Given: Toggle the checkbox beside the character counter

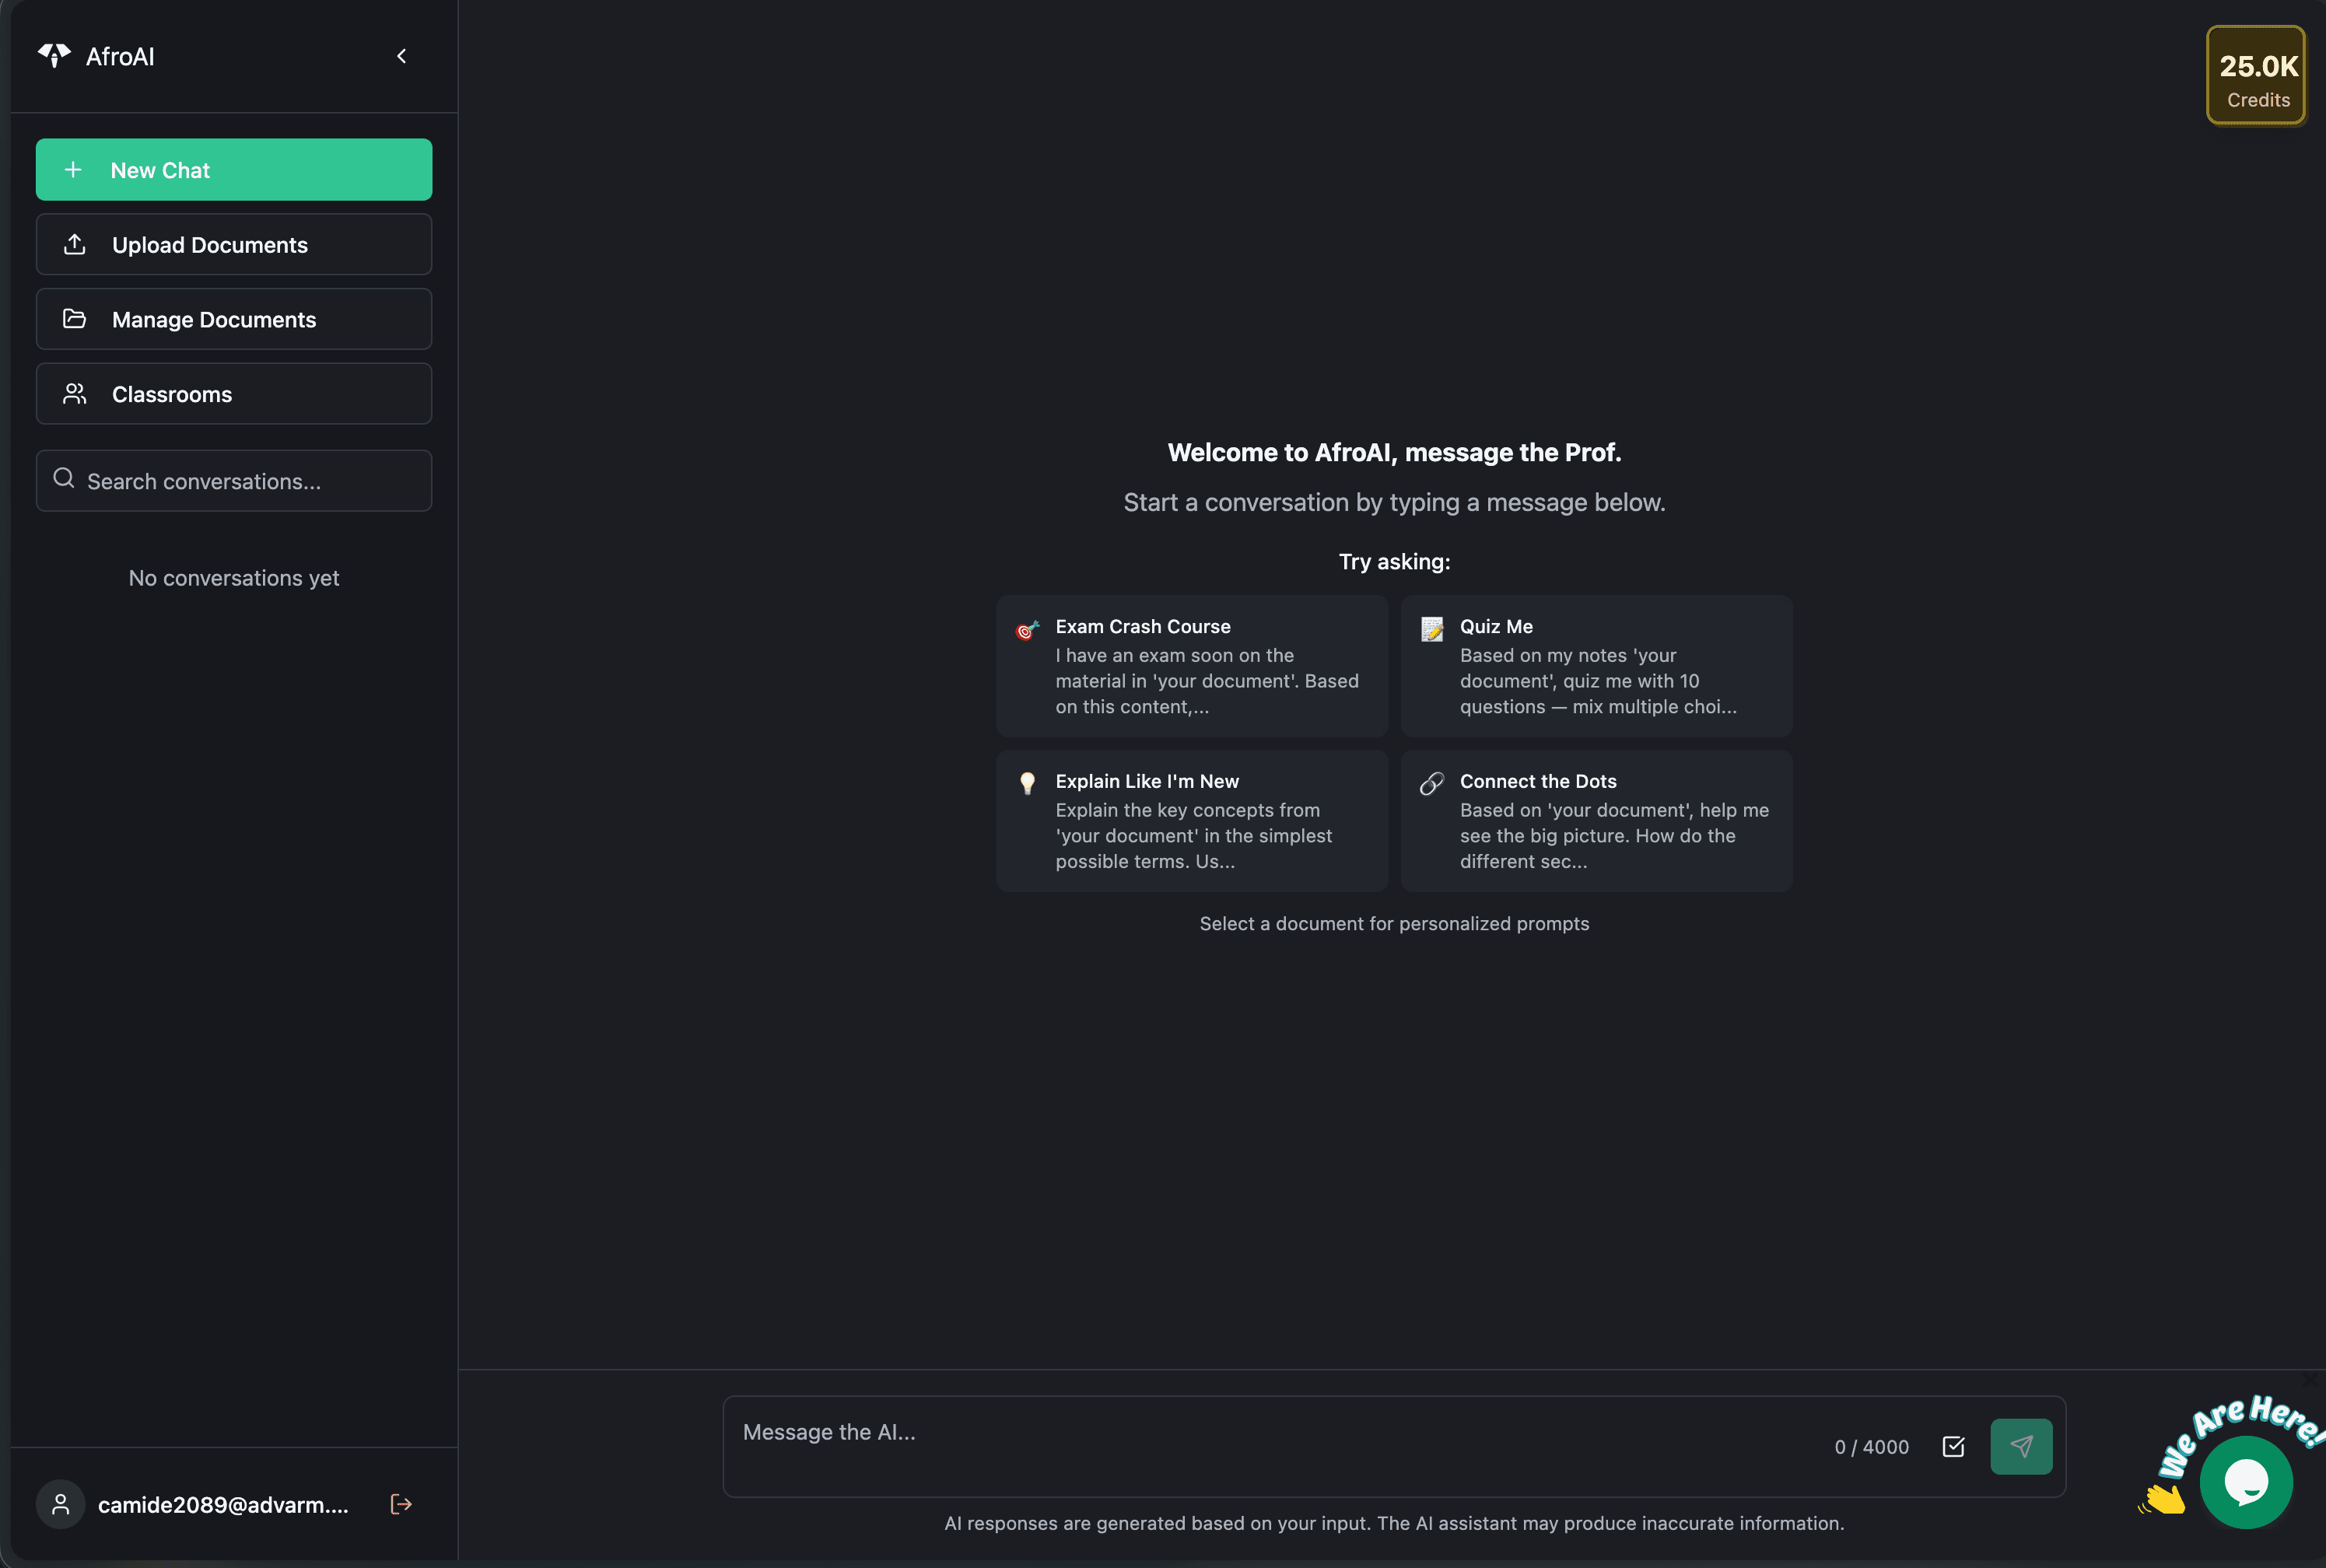Looking at the screenshot, I should click(x=1953, y=1446).
